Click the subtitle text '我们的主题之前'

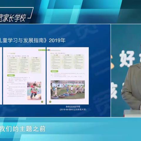coord(23,129)
